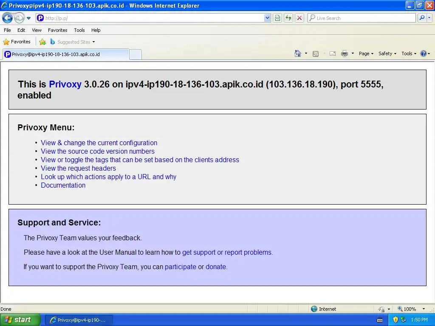
Task: Click the network connection tray icon
Action: click(403, 320)
